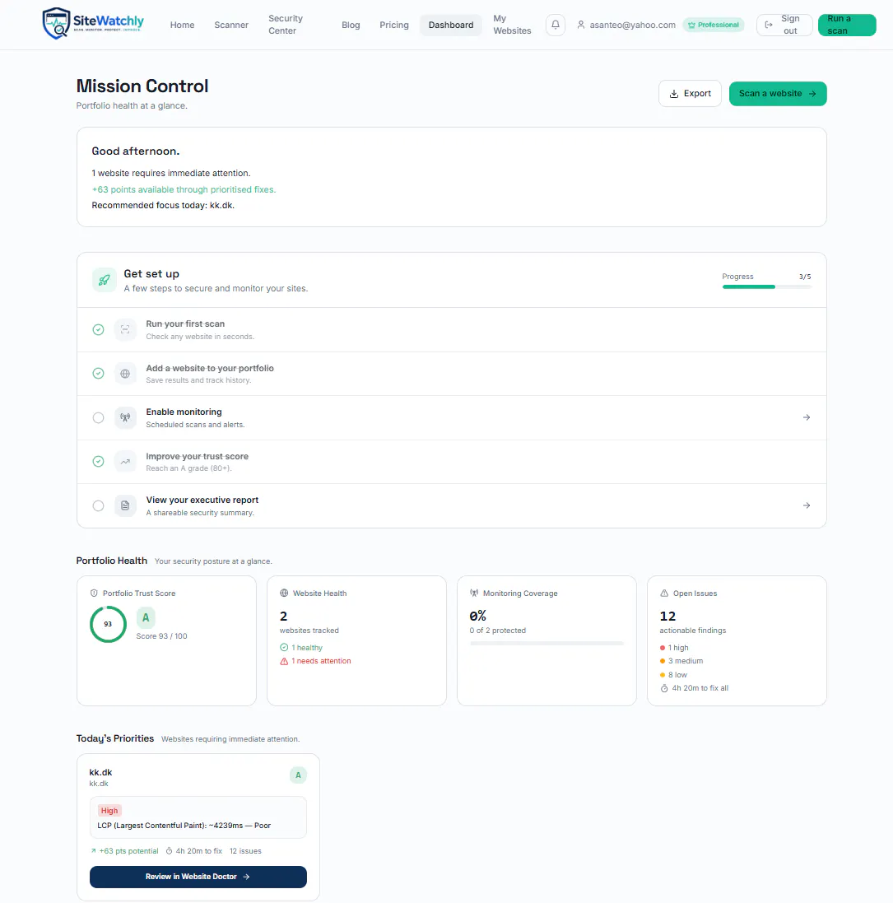Click the user profile icon beside the email
Viewport: 893px width, 903px height.
(x=581, y=25)
